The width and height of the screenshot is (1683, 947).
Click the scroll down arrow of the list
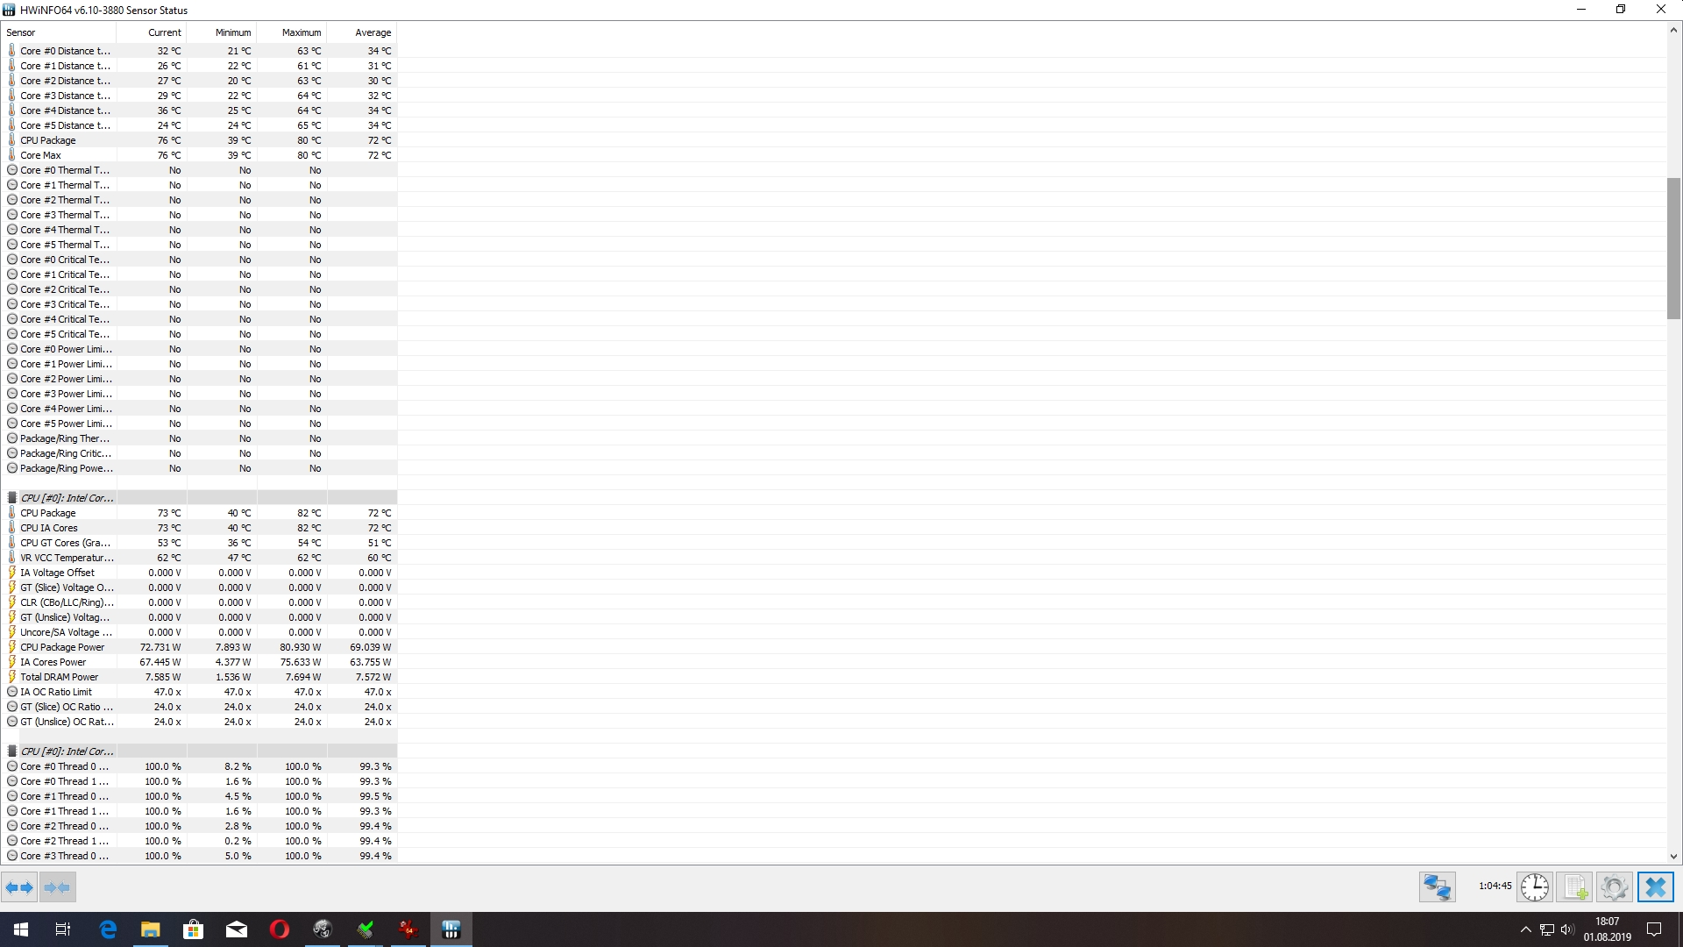pyautogui.click(x=1673, y=857)
